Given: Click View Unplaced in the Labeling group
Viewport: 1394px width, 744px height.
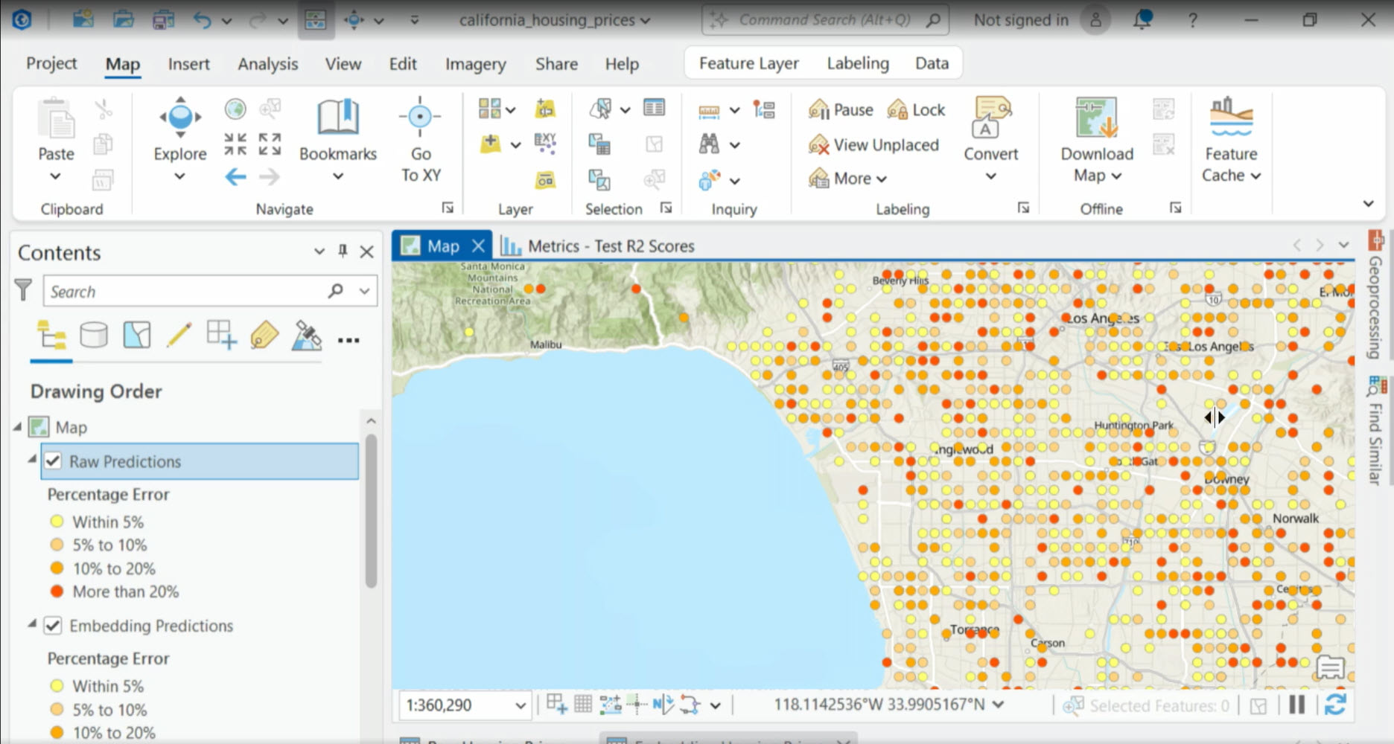Looking at the screenshot, I should click(x=873, y=144).
